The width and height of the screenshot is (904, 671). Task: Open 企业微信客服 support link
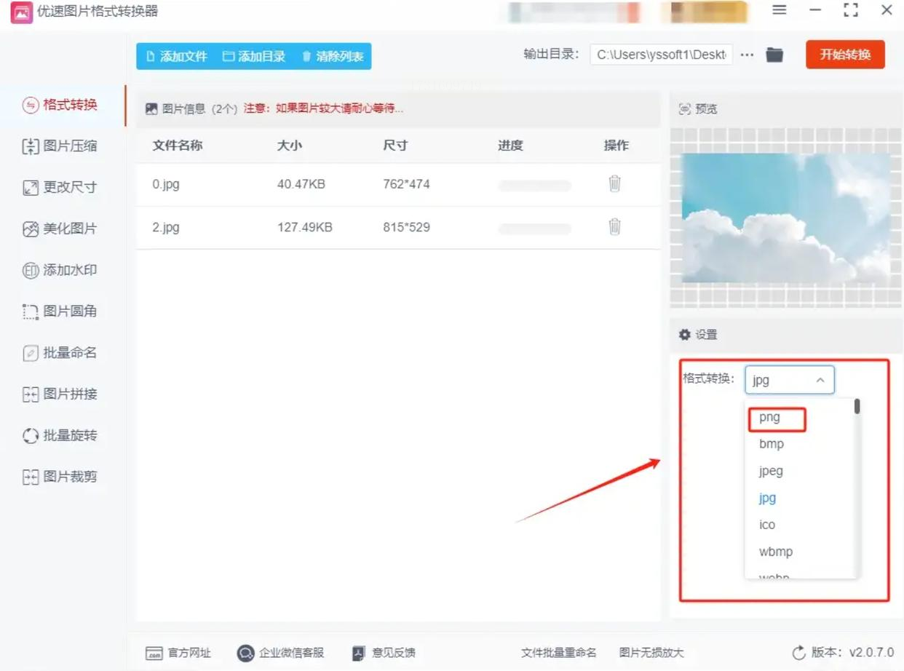click(x=281, y=653)
